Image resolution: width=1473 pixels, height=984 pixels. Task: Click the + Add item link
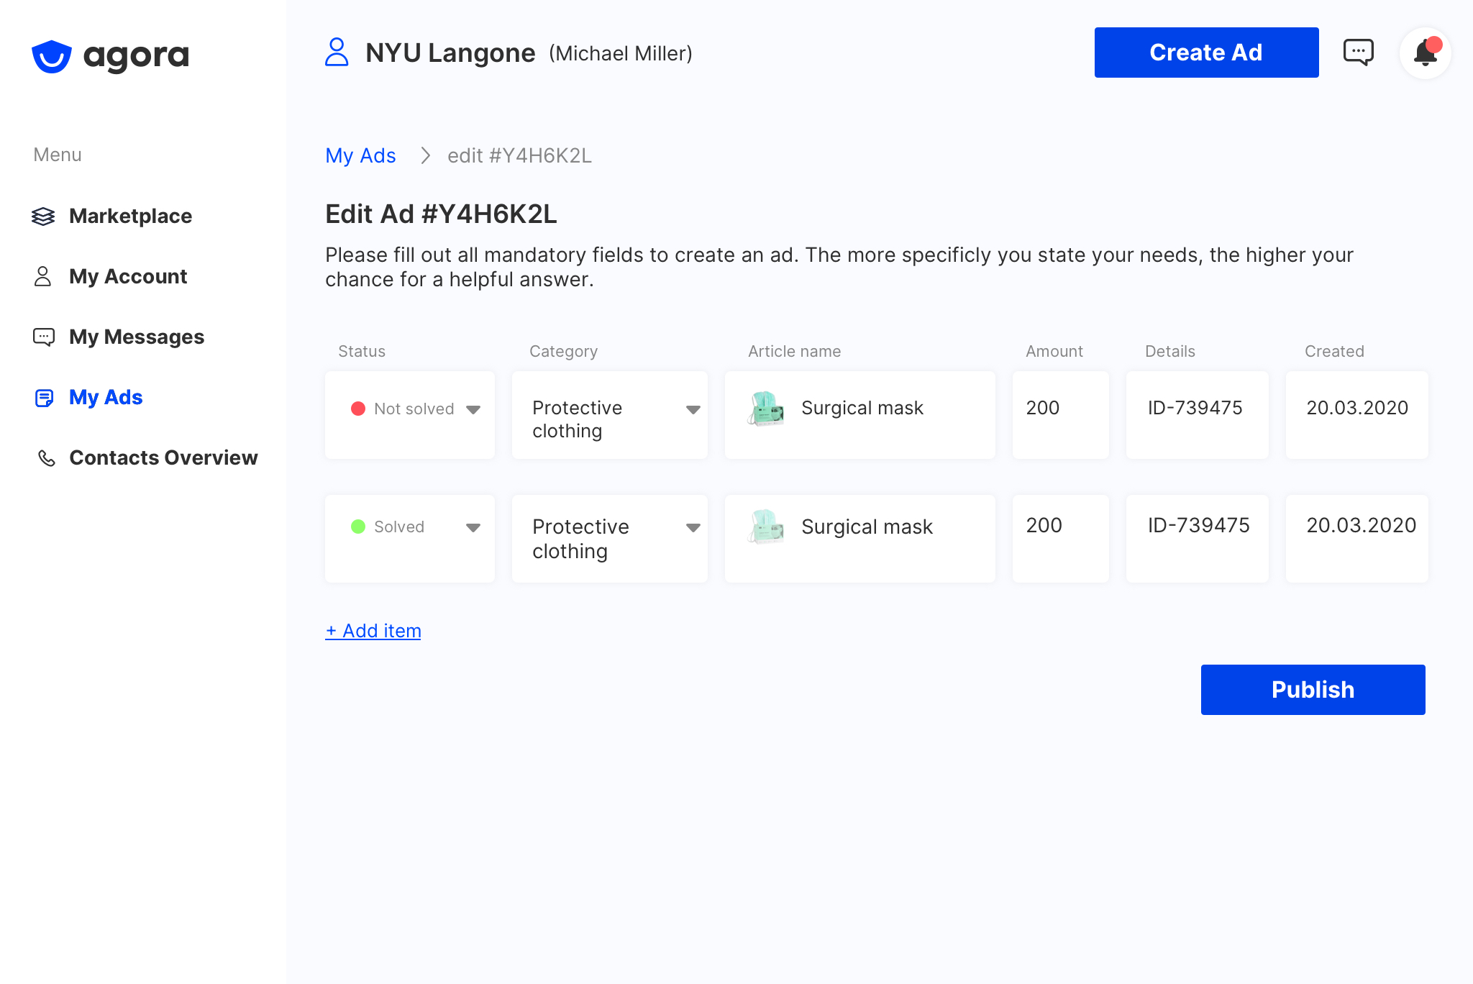pos(373,631)
